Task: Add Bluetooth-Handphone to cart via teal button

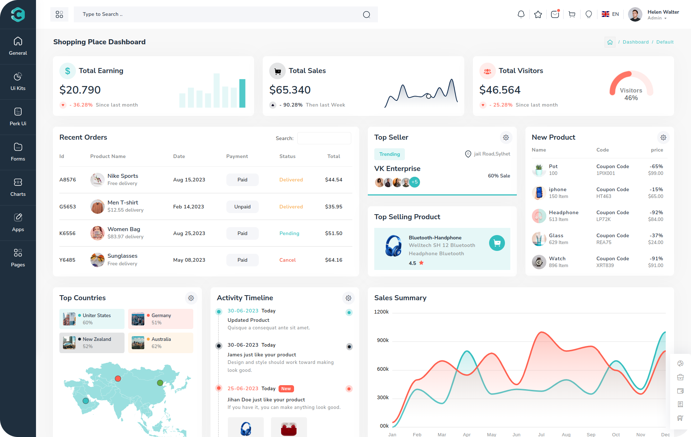Action: pyautogui.click(x=497, y=243)
